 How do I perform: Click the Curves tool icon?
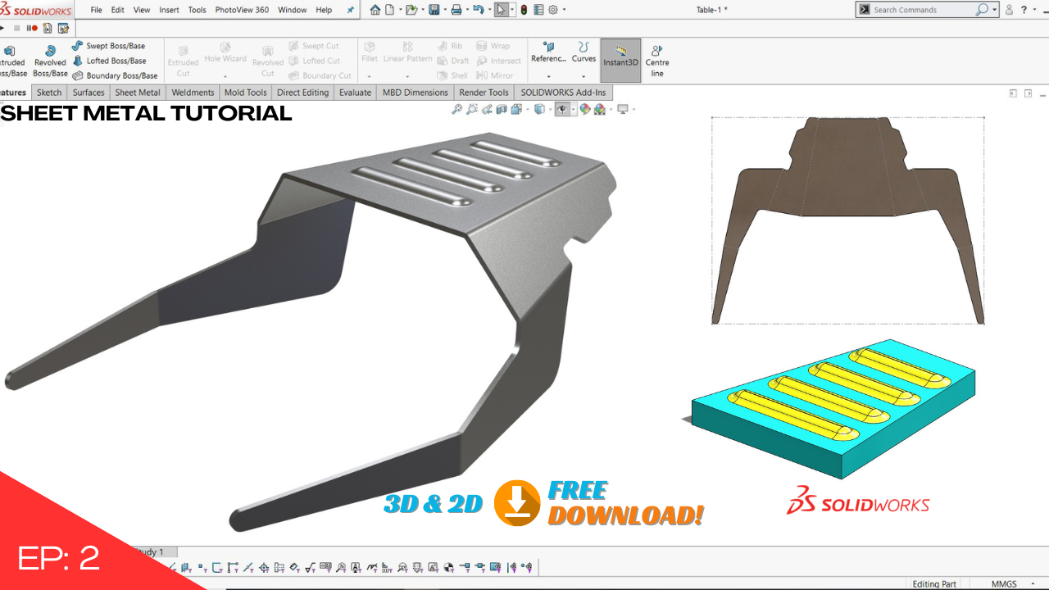point(584,52)
